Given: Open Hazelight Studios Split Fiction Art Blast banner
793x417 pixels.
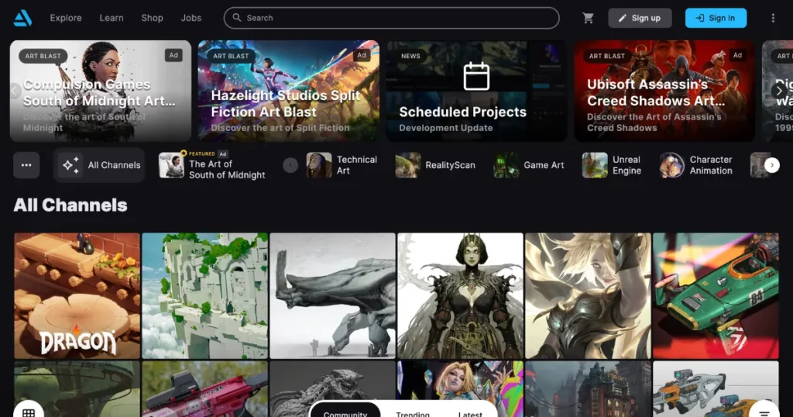Looking at the screenshot, I should click(x=288, y=91).
